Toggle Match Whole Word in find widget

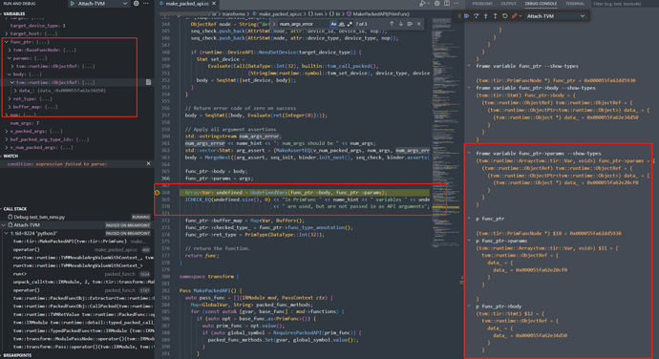(x=341, y=24)
